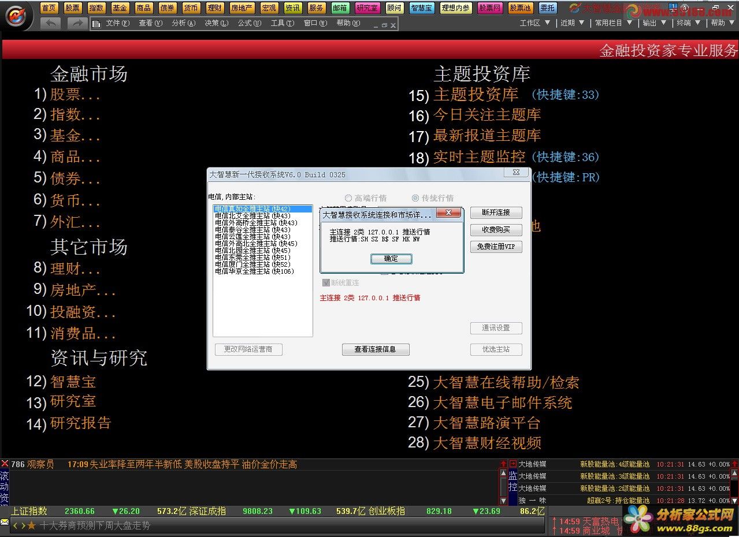739x537 pixels.
Task: Click 确定 in the connection popup
Action: coord(391,259)
